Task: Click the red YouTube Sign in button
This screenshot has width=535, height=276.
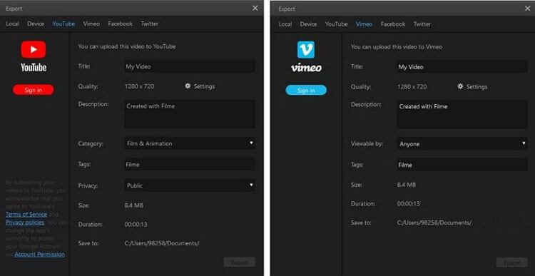Action: pos(33,90)
